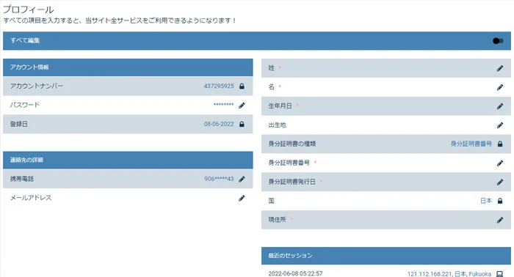The width and height of the screenshot is (514, 277).
Task: Edit 現住所 with its pencil icon
Action: [500, 220]
